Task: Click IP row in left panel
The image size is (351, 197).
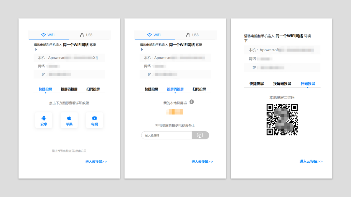Action: [69, 74]
